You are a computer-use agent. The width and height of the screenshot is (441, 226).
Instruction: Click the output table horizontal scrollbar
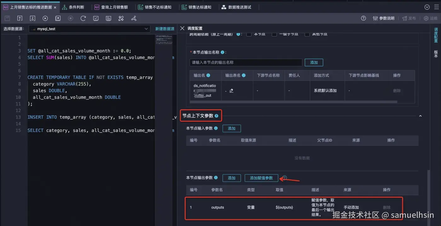coord(293,102)
